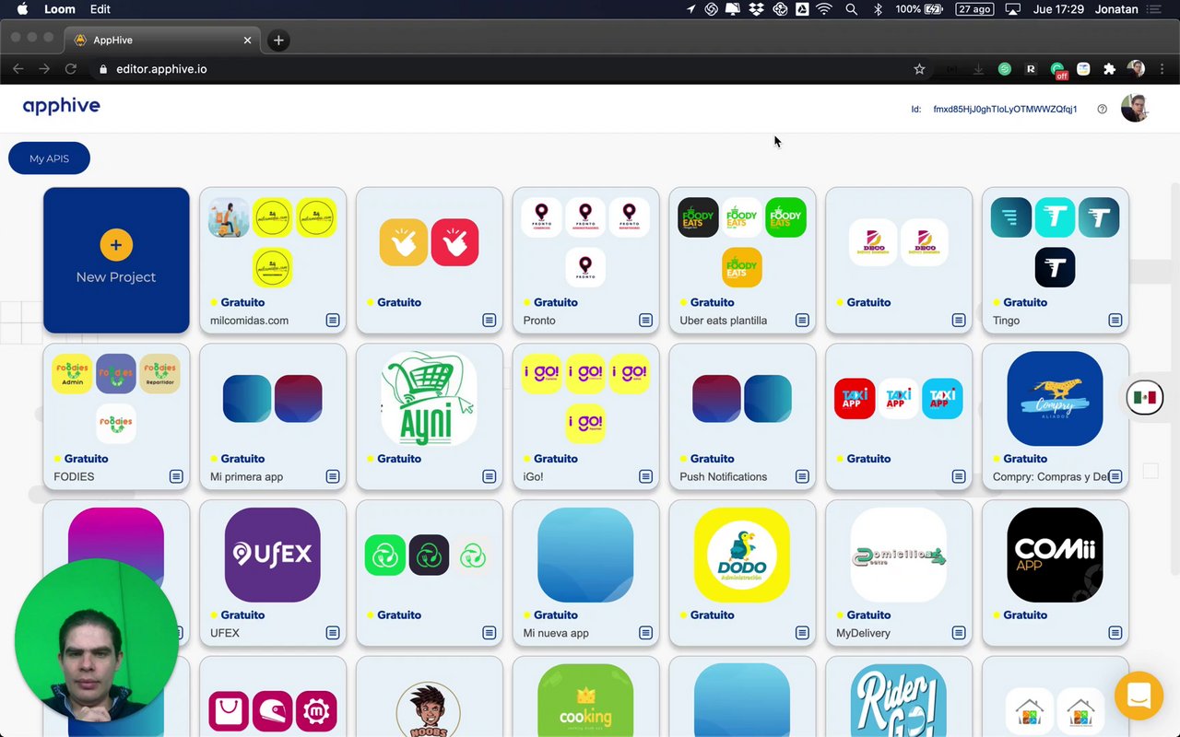The width and height of the screenshot is (1180, 737).
Task: Click the Bluetooth menu bar icon
Action: pos(878,9)
